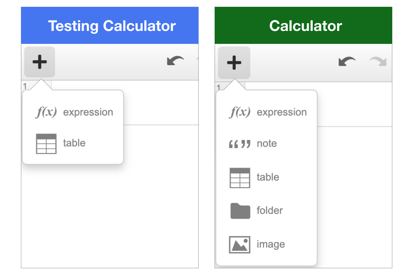Click the redo arrow in green Calculator

(378, 62)
